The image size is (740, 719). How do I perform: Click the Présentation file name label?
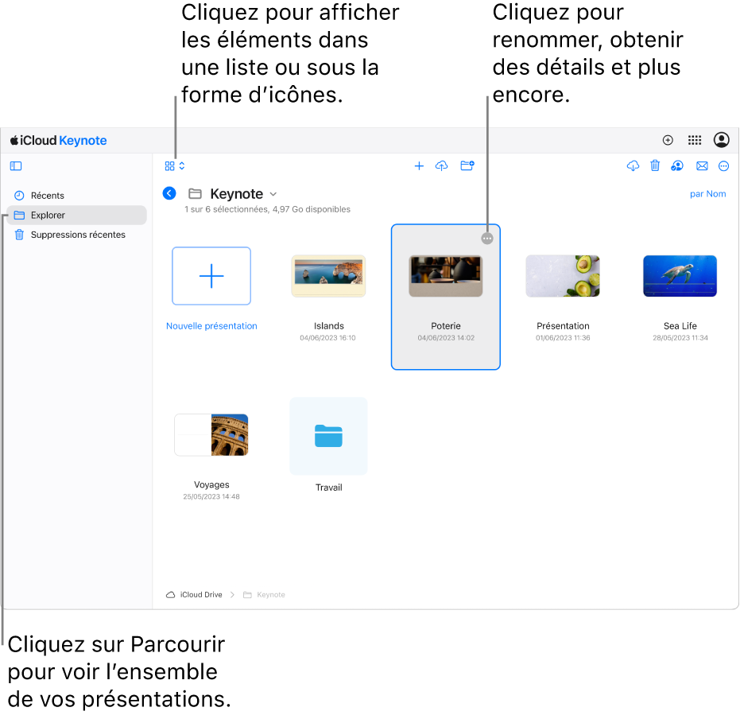[563, 326]
